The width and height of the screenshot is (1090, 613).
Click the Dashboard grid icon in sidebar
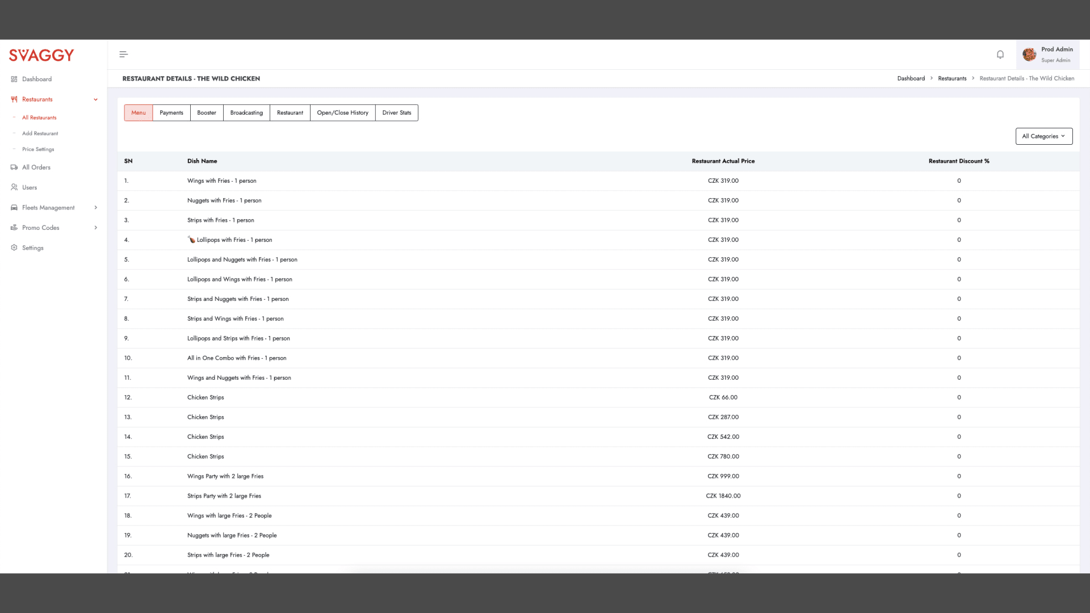(x=14, y=79)
